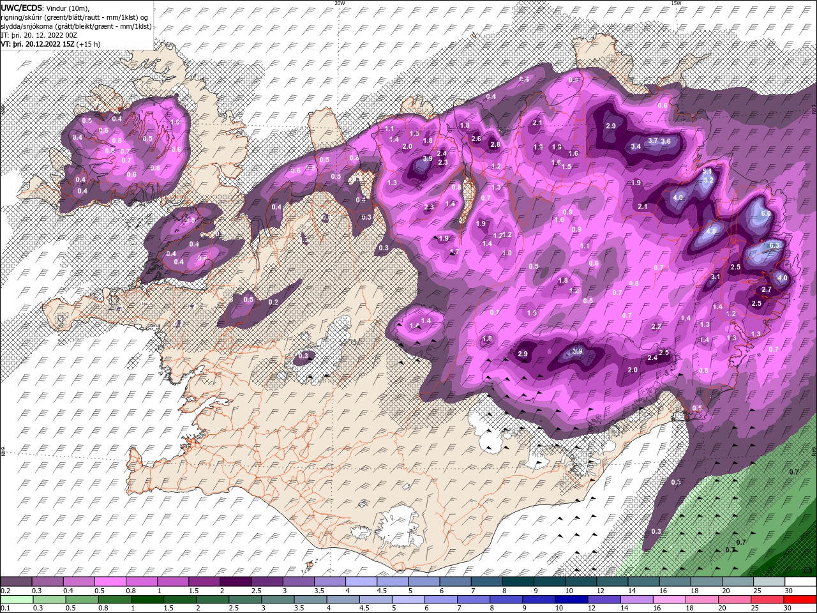Pick bright red lower swatch at 30
This screenshot has width=817, height=613.
pyautogui.click(x=799, y=600)
